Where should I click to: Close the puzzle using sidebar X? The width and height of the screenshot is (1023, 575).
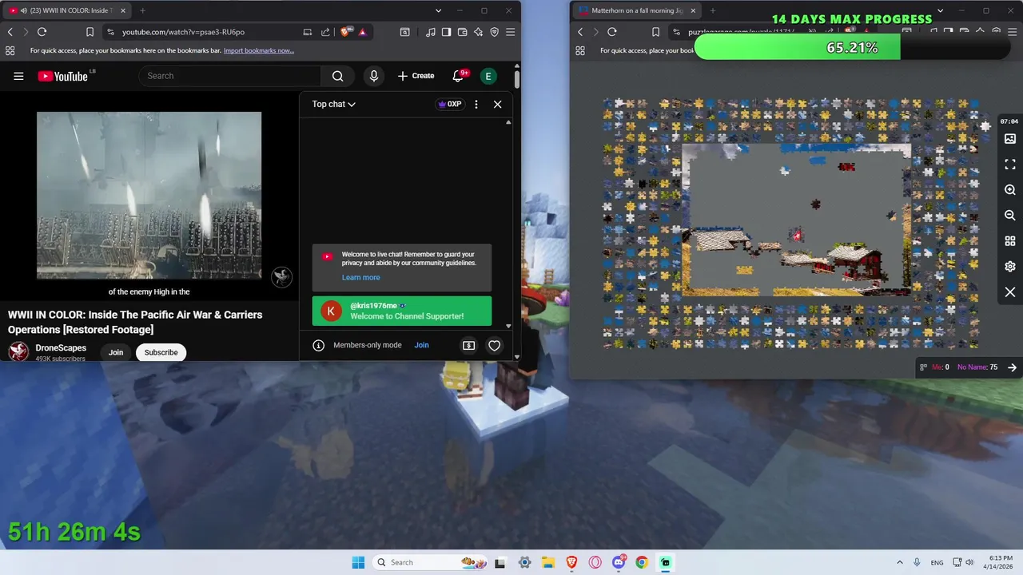1010,292
